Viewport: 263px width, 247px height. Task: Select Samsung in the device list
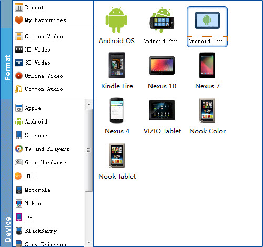[49, 135]
